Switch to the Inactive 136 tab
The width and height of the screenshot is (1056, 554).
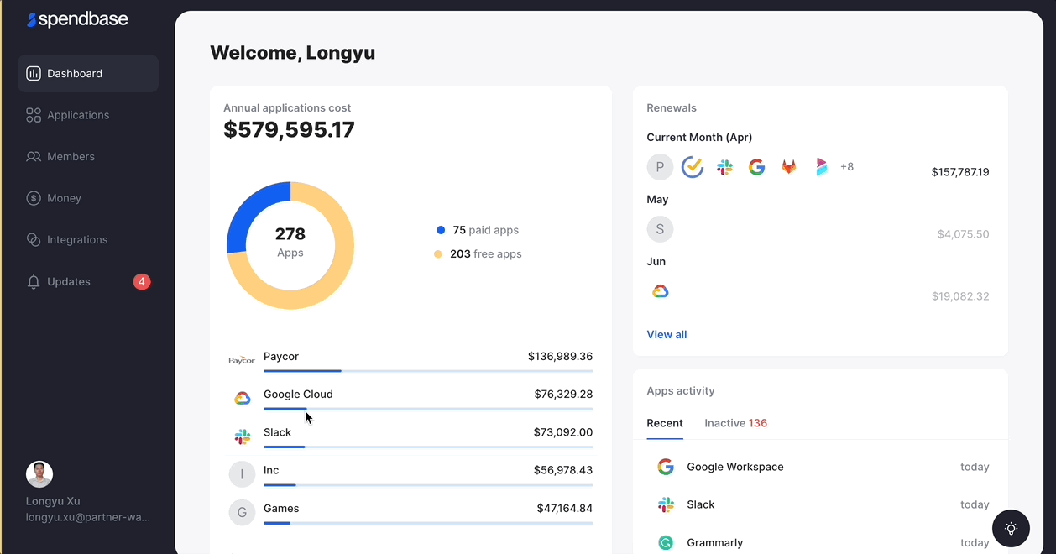(x=735, y=423)
